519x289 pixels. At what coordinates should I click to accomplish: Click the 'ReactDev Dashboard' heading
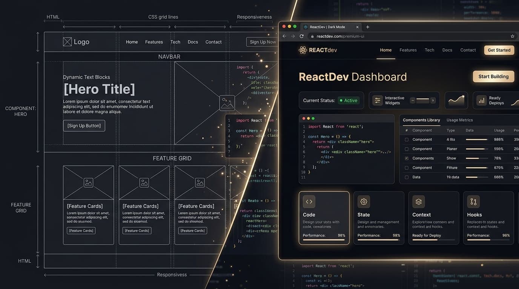pos(353,77)
